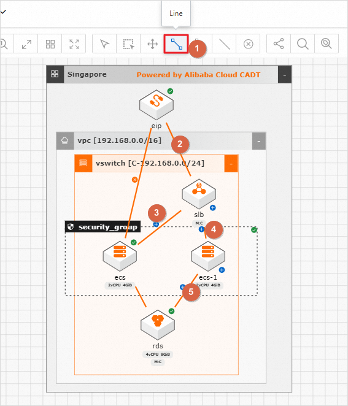Select the slb load balancer node
The image size is (348, 406).
(199, 194)
